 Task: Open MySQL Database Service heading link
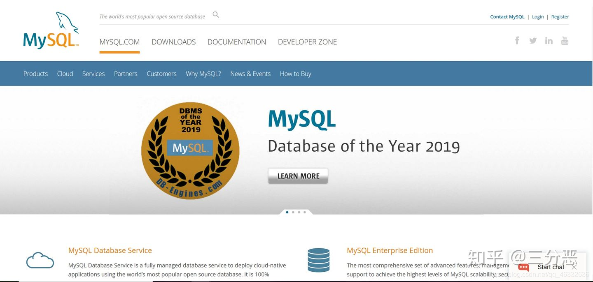point(110,250)
